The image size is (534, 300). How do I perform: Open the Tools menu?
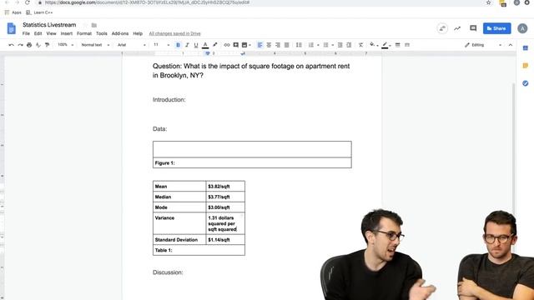coord(102,33)
